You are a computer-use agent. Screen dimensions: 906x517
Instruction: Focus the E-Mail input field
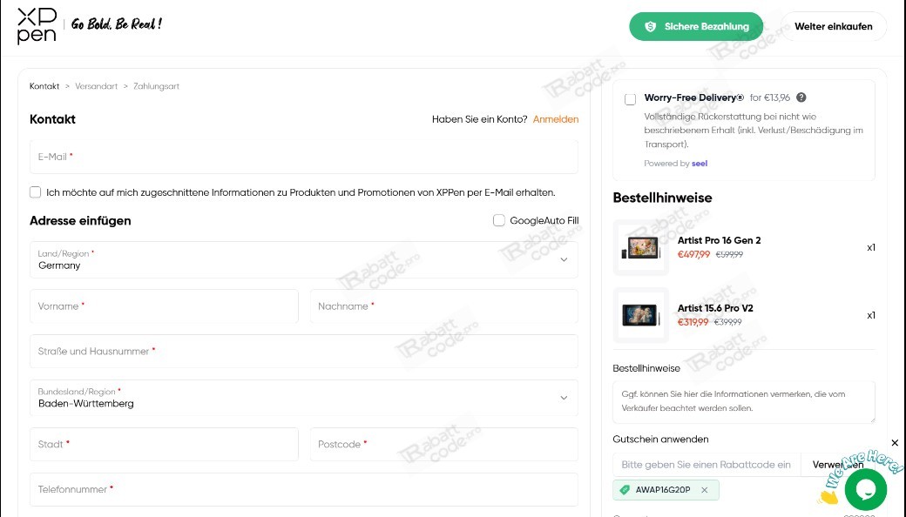click(304, 157)
